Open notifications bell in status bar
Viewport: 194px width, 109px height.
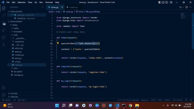coord(191,100)
